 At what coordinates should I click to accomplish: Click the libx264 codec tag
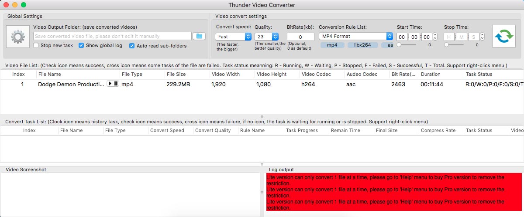click(x=362, y=45)
